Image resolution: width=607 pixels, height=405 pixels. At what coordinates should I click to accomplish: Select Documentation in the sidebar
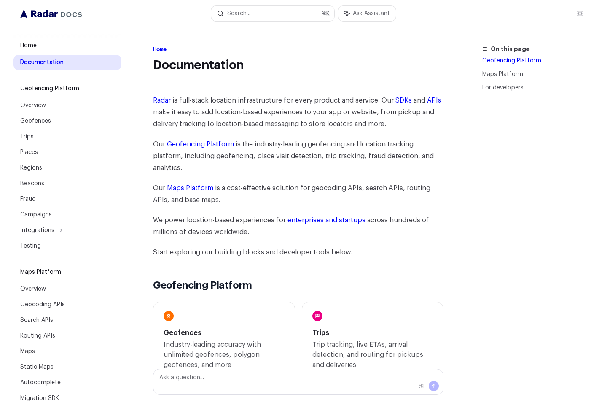click(x=67, y=62)
